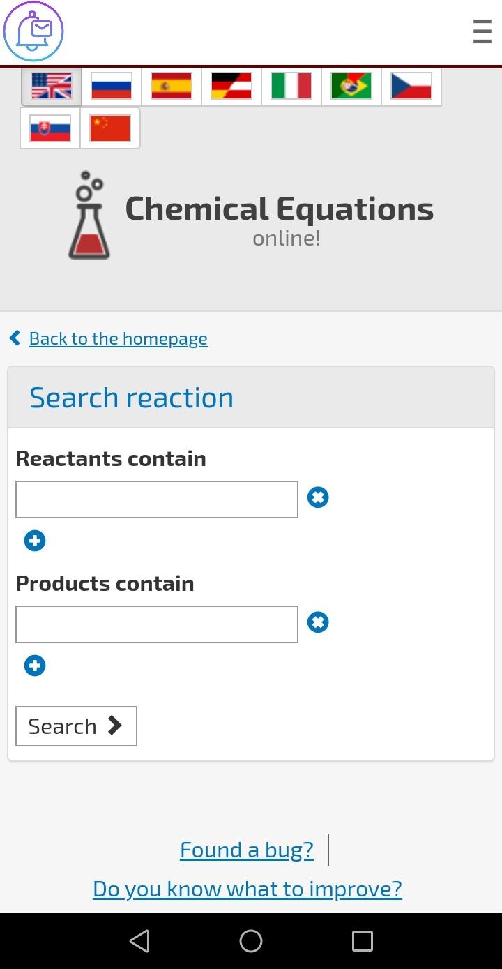Select the Czech flag language
The height and width of the screenshot is (969, 502).
pos(411,87)
